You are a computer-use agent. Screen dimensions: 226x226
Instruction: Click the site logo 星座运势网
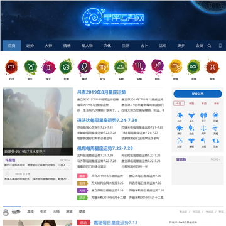tap(113, 18)
